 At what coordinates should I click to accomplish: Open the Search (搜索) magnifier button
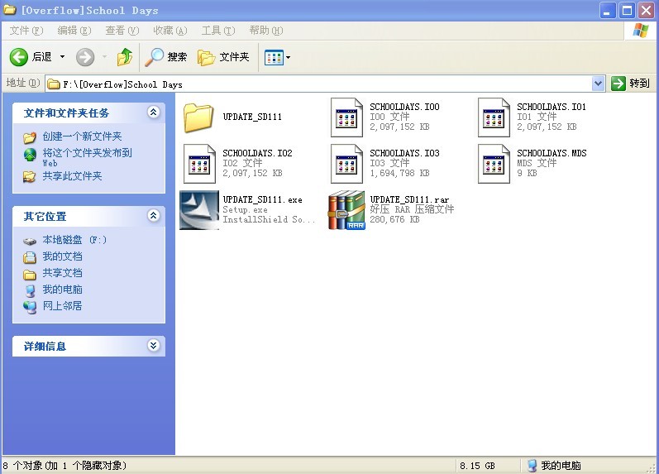pyautogui.click(x=165, y=57)
